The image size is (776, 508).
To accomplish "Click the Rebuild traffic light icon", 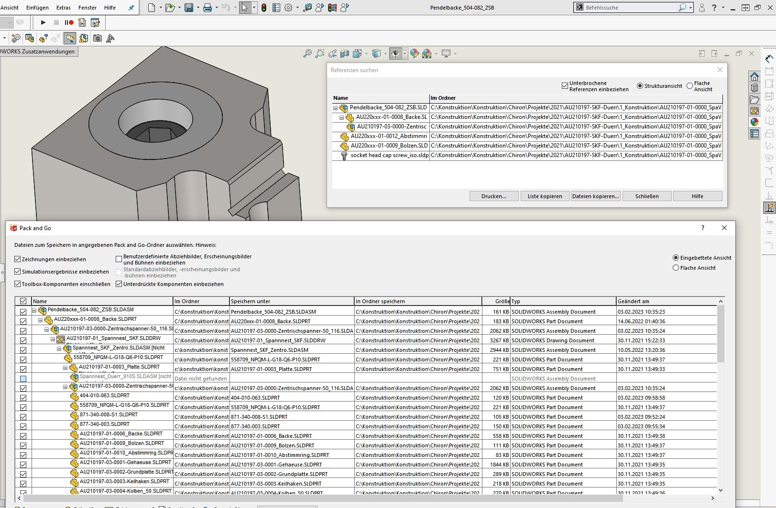I will click(264, 8).
